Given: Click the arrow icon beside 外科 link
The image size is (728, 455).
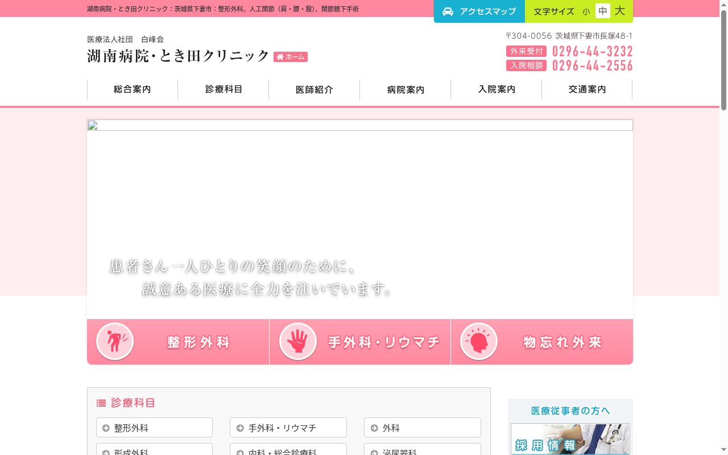Looking at the screenshot, I should 374,428.
